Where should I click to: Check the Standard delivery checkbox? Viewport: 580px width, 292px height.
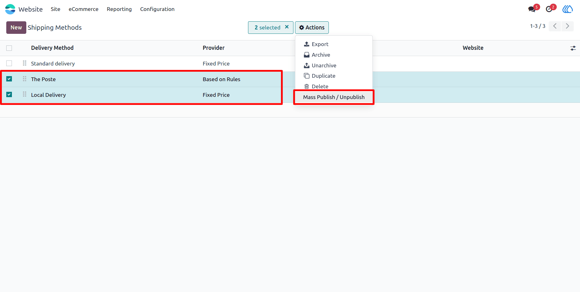9,63
